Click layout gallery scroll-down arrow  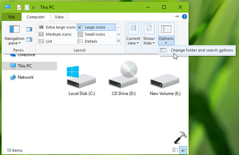click(118, 34)
